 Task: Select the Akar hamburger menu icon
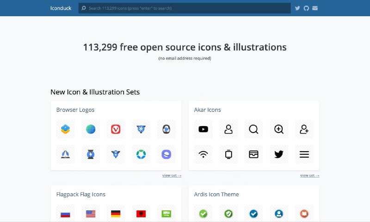coord(304,154)
